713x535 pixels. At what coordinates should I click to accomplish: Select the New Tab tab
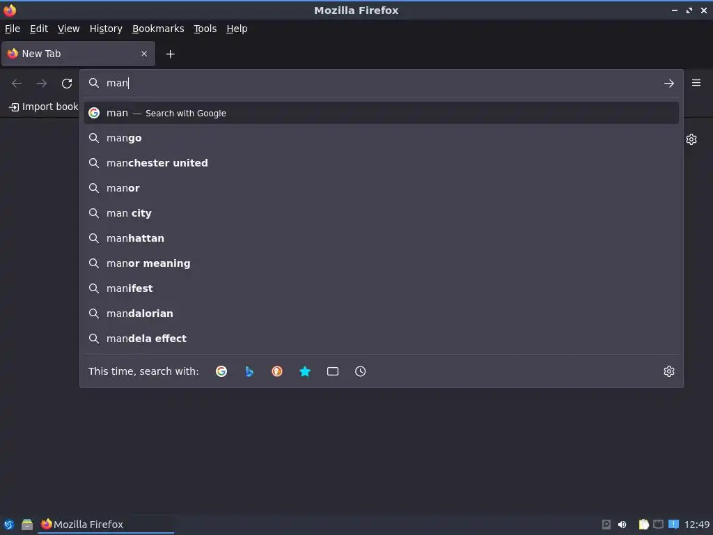click(x=78, y=54)
